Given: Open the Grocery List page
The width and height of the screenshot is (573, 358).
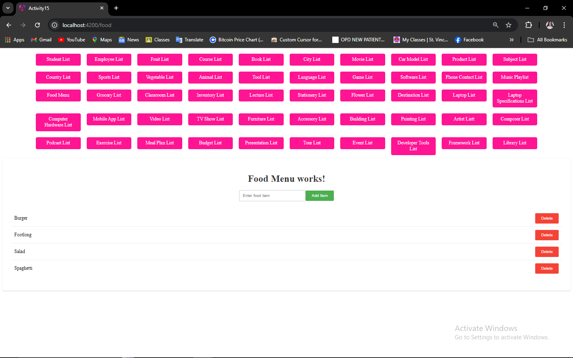Looking at the screenshot, I should (x=109, y=95).
